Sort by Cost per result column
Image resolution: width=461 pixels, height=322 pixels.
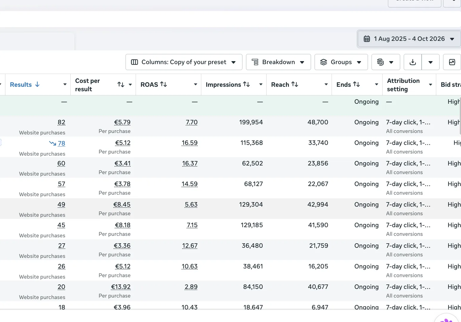(x=121, y=85)
